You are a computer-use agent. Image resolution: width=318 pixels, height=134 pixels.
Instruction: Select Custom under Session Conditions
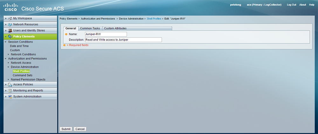click(x=15, y=50)
